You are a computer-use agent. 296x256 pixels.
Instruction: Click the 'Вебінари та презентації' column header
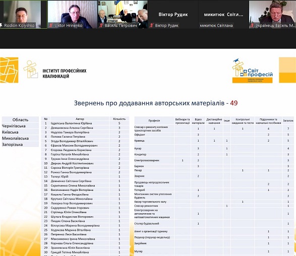[x=183, y=121]
